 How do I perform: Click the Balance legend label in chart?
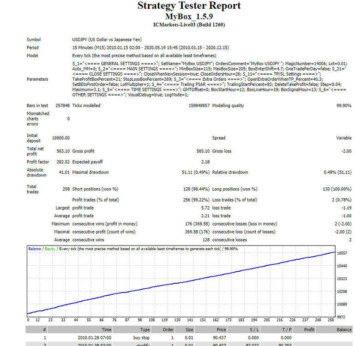pyautogui.click(x=35, y=249)
